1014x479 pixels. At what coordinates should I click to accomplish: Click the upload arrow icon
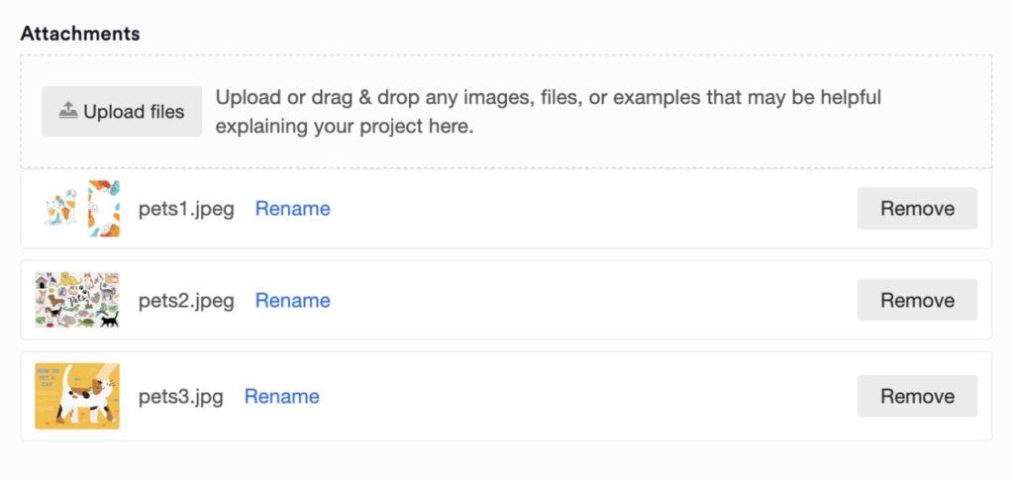click(67, 112)
